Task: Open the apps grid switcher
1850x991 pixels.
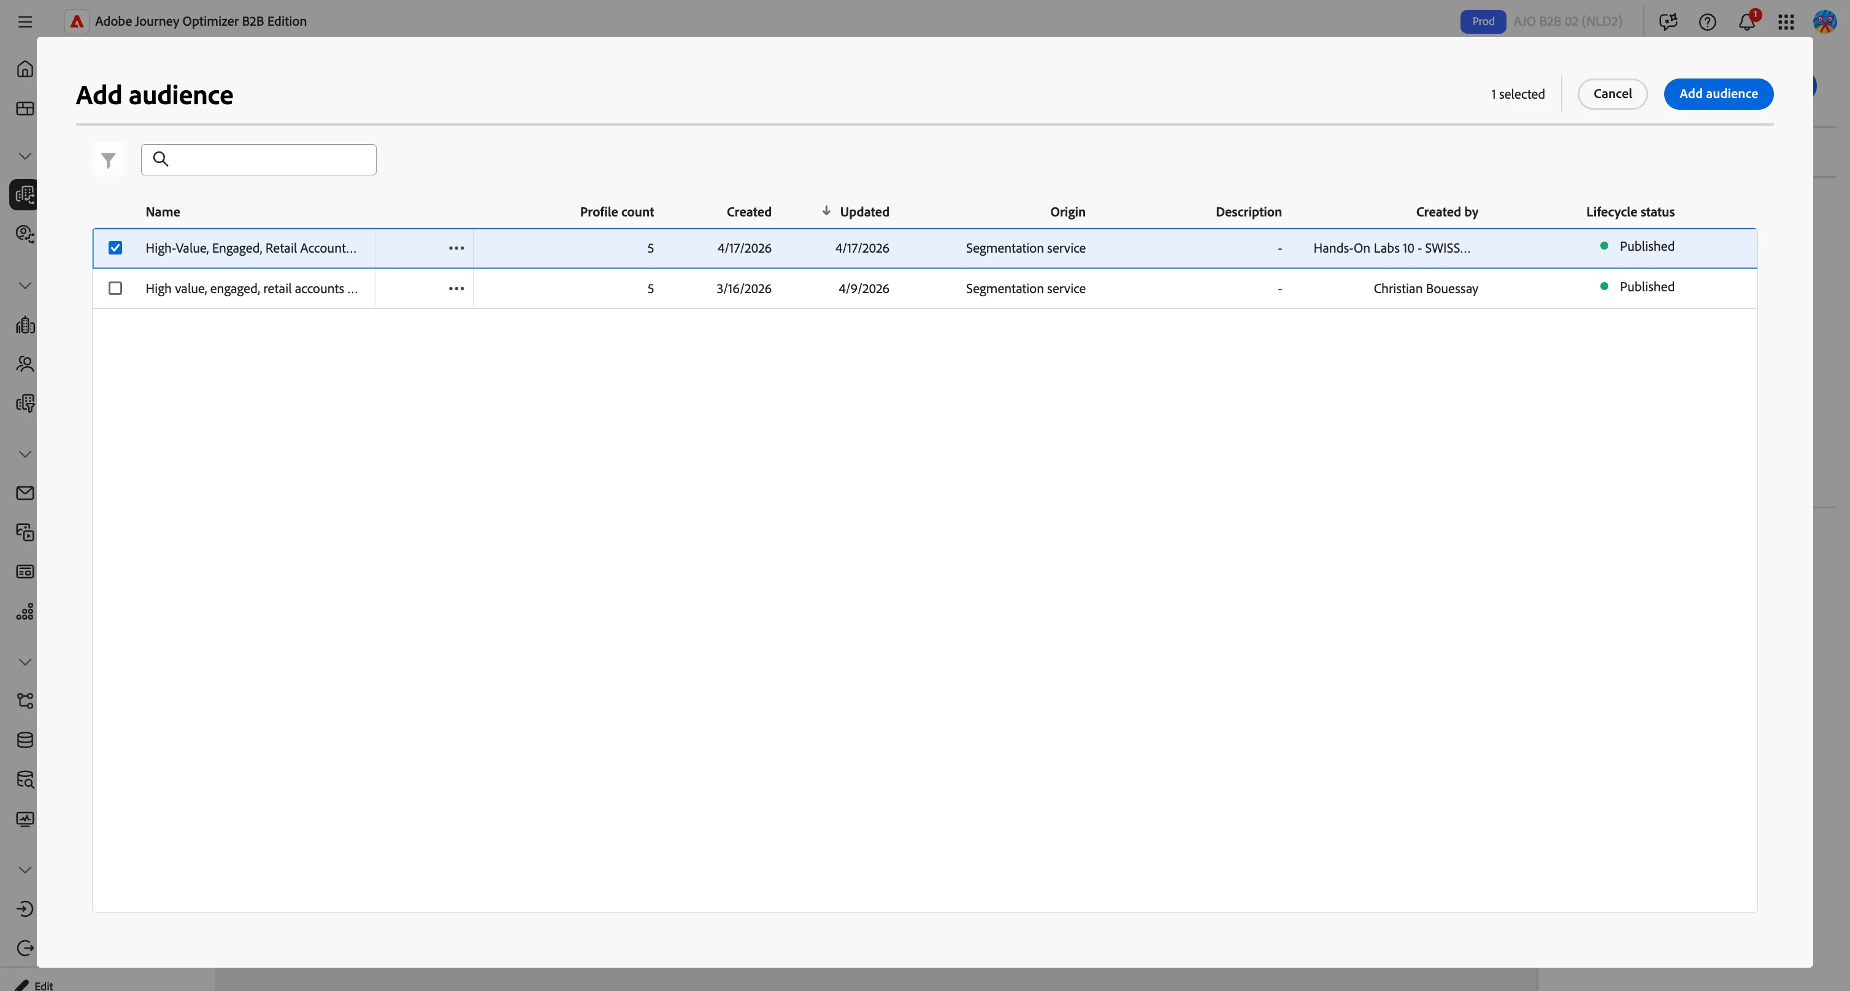Action: pyautogui.click(x=1786, y=21)
